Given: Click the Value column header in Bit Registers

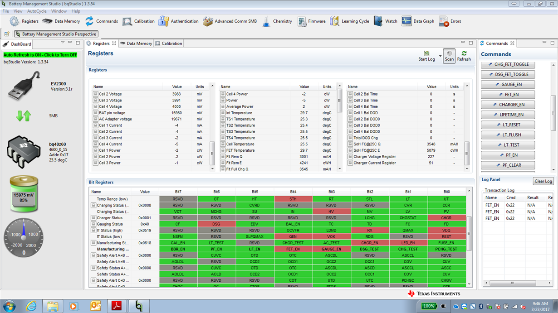Looking at the screenshot, I should point(145,192).
